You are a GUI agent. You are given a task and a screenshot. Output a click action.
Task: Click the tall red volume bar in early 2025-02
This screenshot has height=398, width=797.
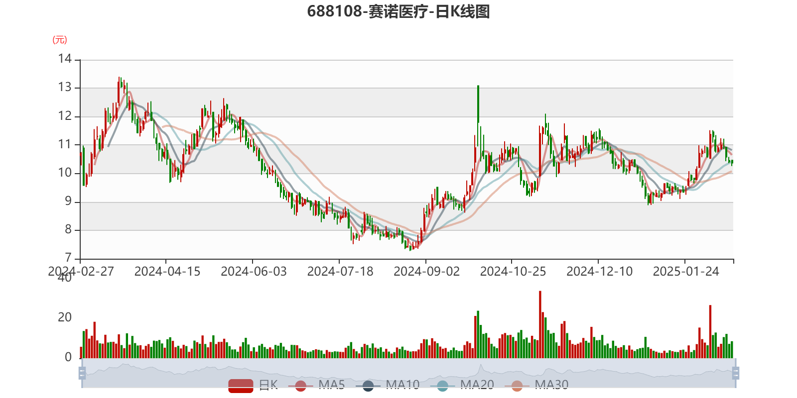710,332
